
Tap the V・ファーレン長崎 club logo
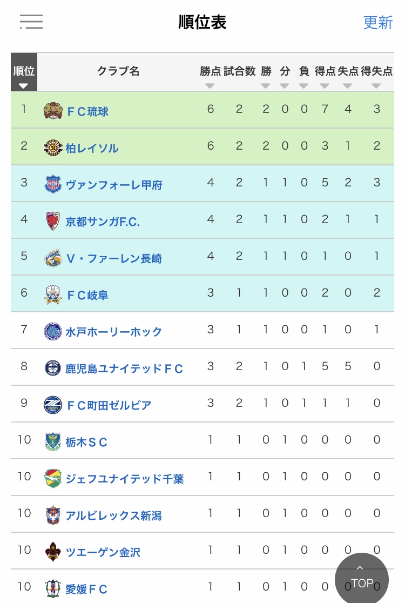53,258
